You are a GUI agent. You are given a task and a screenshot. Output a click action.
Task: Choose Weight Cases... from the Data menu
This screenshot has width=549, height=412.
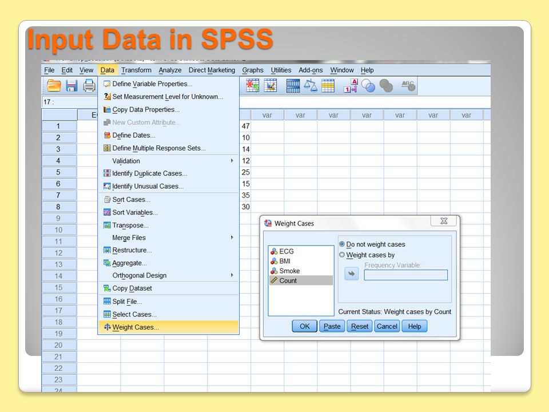(168, 327)
